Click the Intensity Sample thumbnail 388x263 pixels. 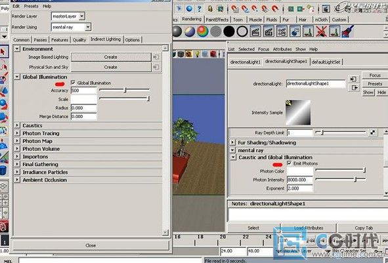tap(298, 112)
